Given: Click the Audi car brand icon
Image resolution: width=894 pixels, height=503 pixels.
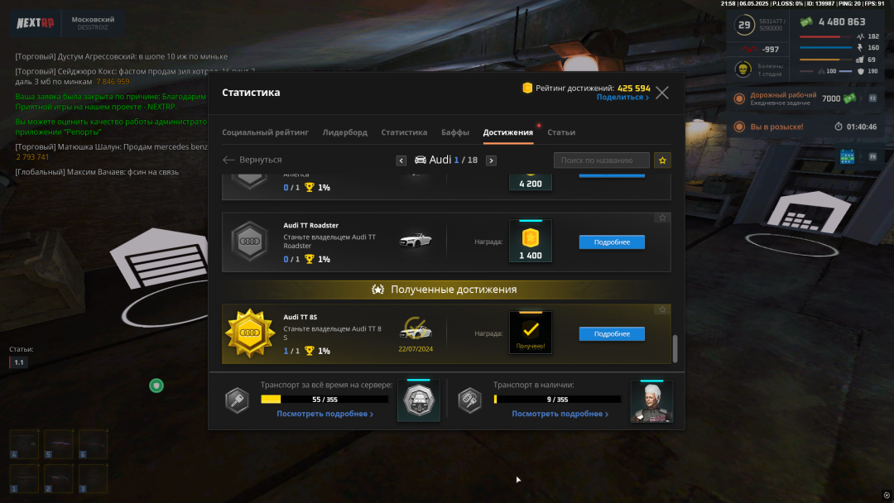Looking at the screenshot, I should [x=421, y=160].
